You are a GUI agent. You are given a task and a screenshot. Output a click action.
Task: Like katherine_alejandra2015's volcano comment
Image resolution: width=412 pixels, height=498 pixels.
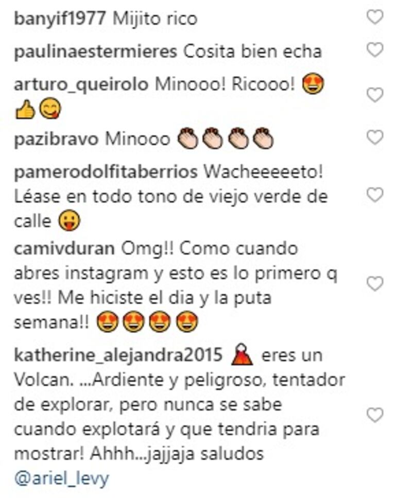pyautogui.click(x=375, y=415)
